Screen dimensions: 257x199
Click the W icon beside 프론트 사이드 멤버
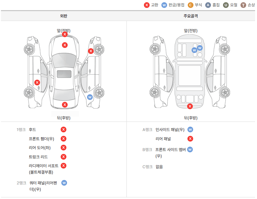190,149
